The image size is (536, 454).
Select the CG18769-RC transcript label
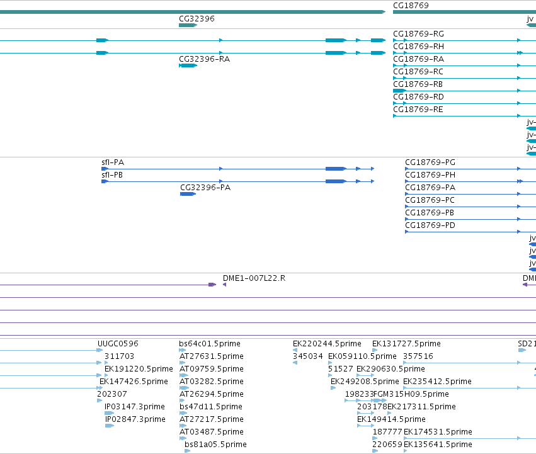tap(418, 72)
